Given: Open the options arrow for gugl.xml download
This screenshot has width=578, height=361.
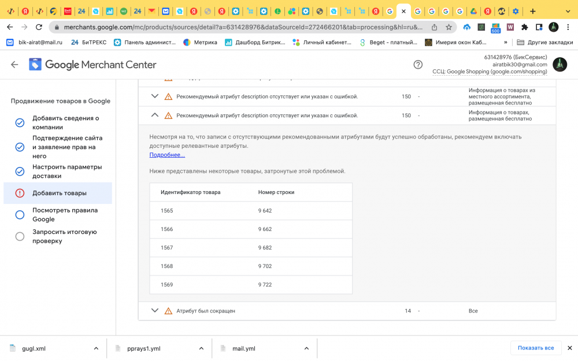Looking at the screenshot, I should click(x=96, y=348).
